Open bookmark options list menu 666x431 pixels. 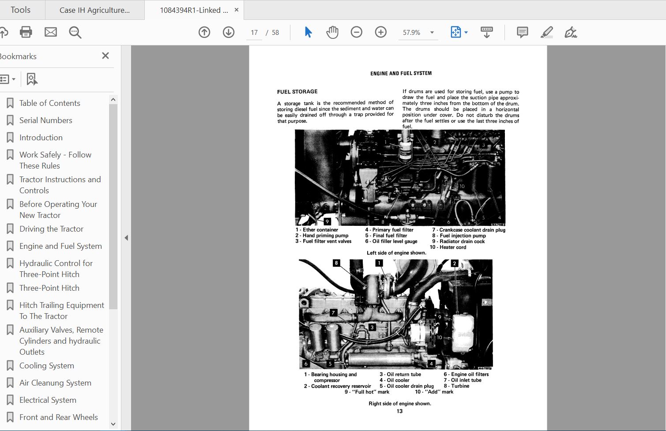[x=8, y=79]
